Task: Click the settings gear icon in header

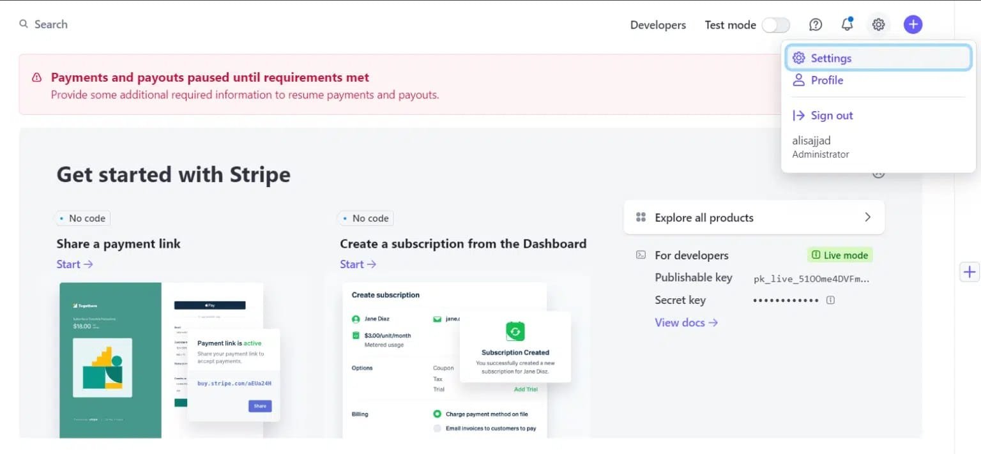Action: tap(879, 25)
